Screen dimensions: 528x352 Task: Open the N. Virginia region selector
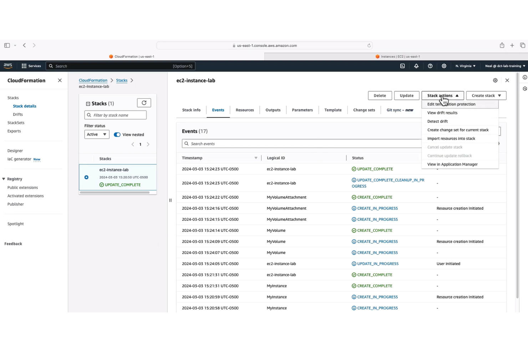coord(465,66)
